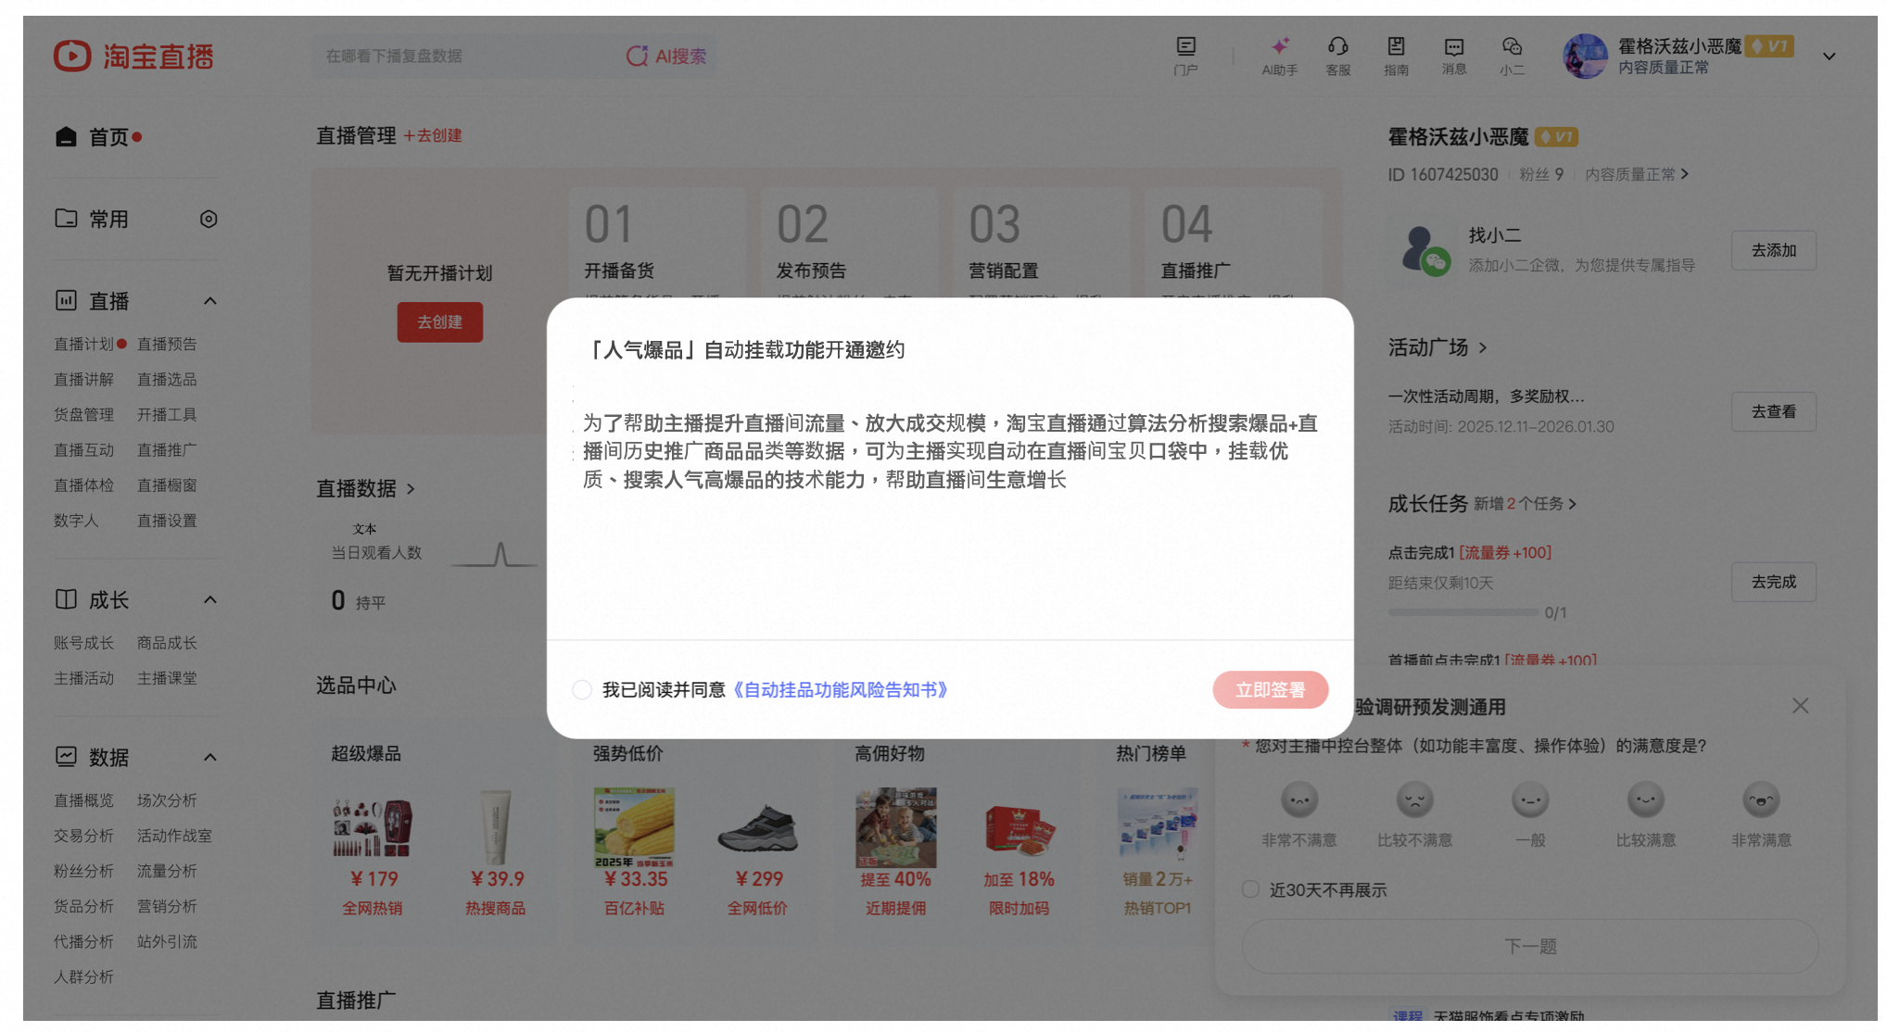Screen dimensions: 1887x1032
Task: Open 《自动挂品功能风险告知书》 link
Action: click(841, 690)
